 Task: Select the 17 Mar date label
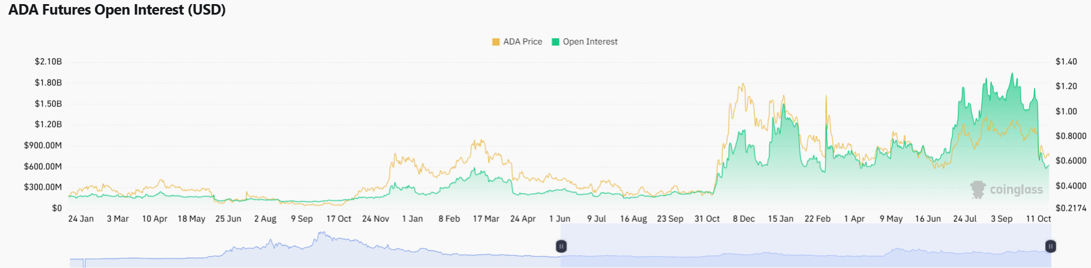(x=486, y=219)
